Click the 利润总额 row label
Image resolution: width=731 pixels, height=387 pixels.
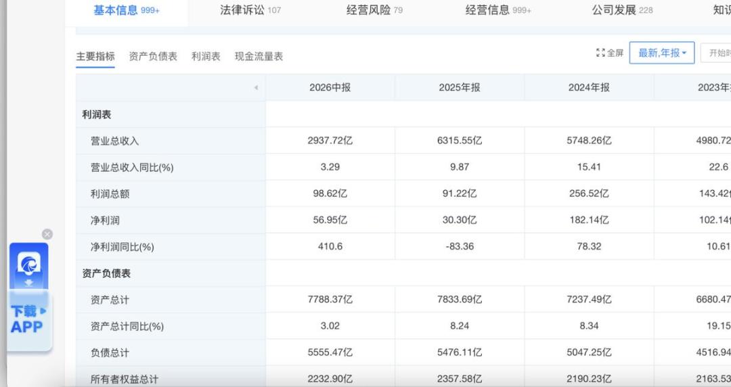coord(110,194)
